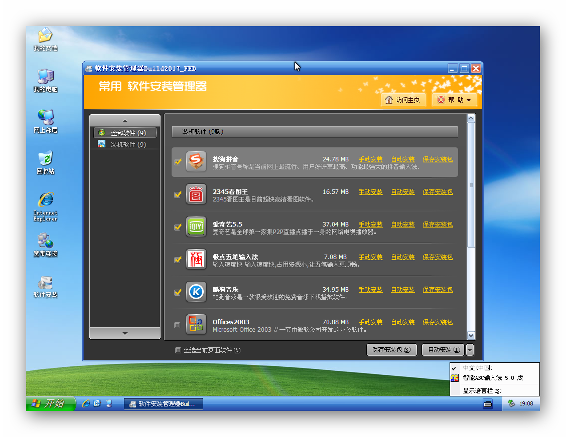Click 手动安装 link for 极点五笔输入法
The image size is (566, 437).
pos(370,257)
